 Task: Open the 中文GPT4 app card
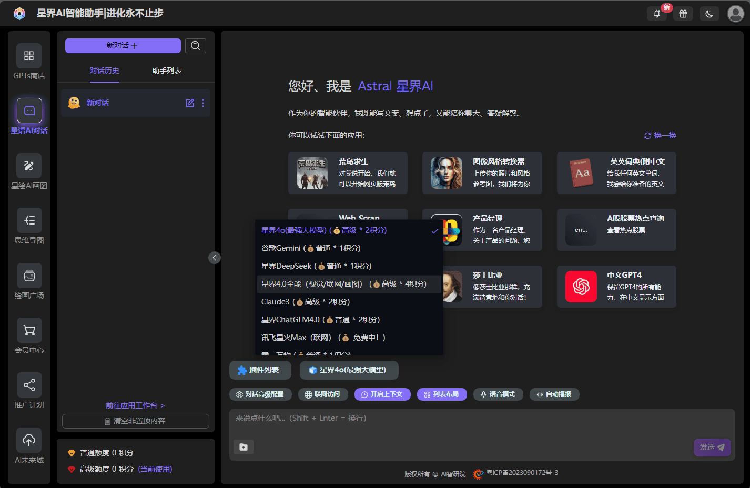point(616,287)
